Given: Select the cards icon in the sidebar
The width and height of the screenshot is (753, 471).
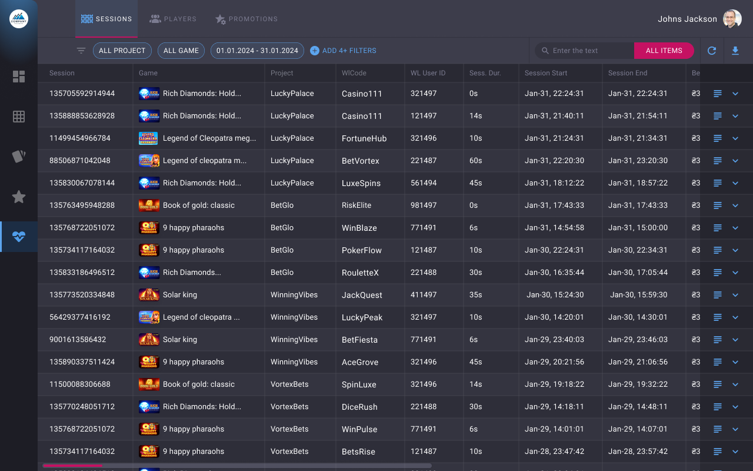Looking at the screenshot, I should [x=19, y=157].
